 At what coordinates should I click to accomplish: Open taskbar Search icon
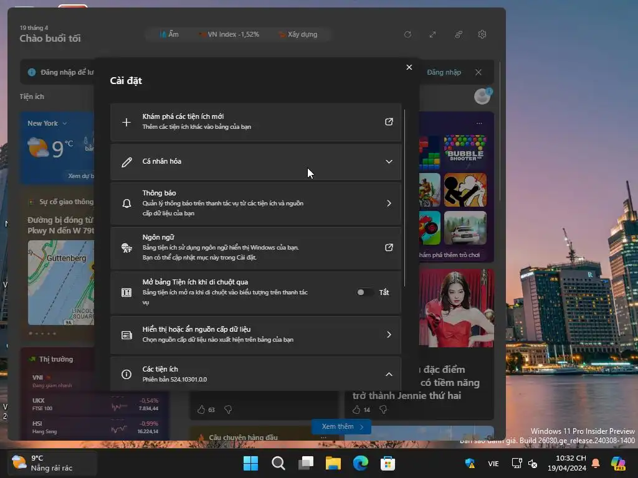(x=279, y=463)
